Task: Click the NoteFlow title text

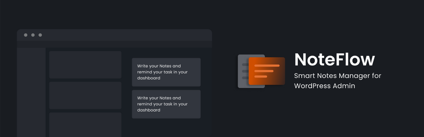Action: click(334, 59)
